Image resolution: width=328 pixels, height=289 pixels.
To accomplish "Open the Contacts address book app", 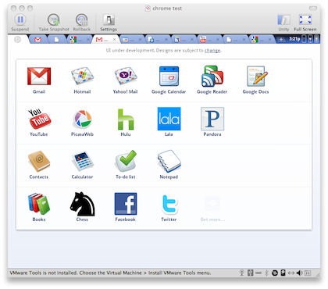I will pos(39,161).
